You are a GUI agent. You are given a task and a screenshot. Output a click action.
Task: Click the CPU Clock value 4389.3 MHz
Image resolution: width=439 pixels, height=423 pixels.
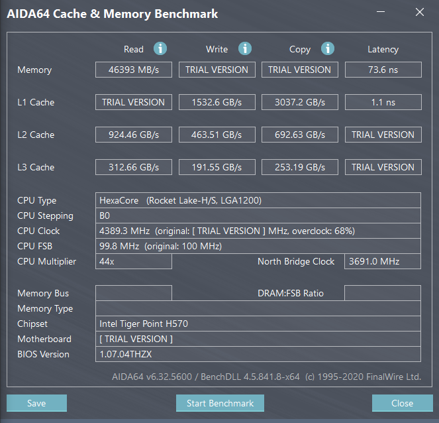[x=258, y=231]
